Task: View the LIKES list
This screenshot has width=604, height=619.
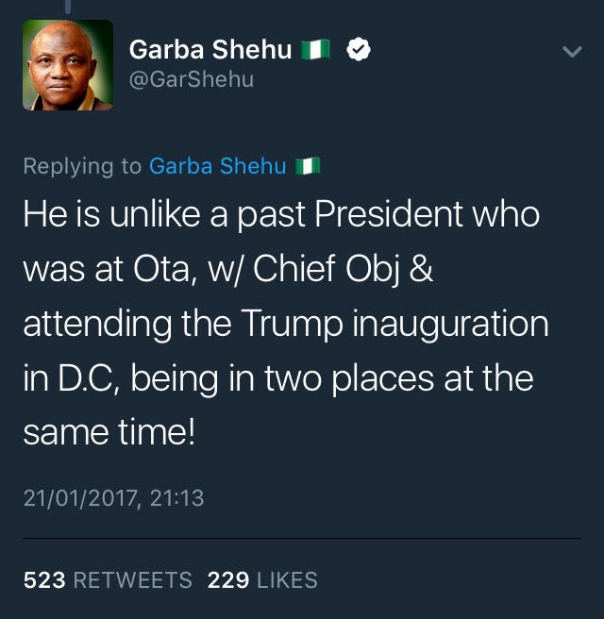Action: 287,580
